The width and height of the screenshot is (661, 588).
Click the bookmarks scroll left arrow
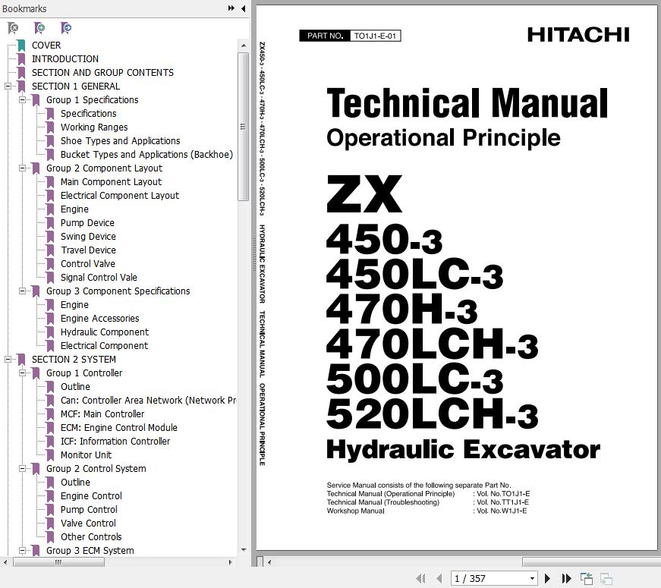pos(5,562)
